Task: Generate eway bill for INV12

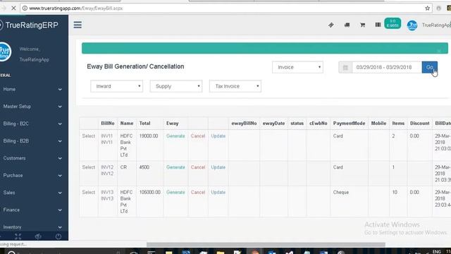Action: click(175, 167)
